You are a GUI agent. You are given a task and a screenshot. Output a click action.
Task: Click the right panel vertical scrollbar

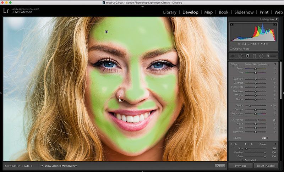tap(281, 81)
